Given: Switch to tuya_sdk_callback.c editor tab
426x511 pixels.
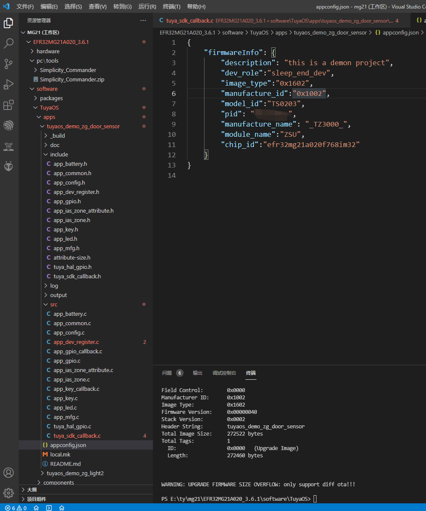Looking at the screenshot, I should [x=282, y=20].
